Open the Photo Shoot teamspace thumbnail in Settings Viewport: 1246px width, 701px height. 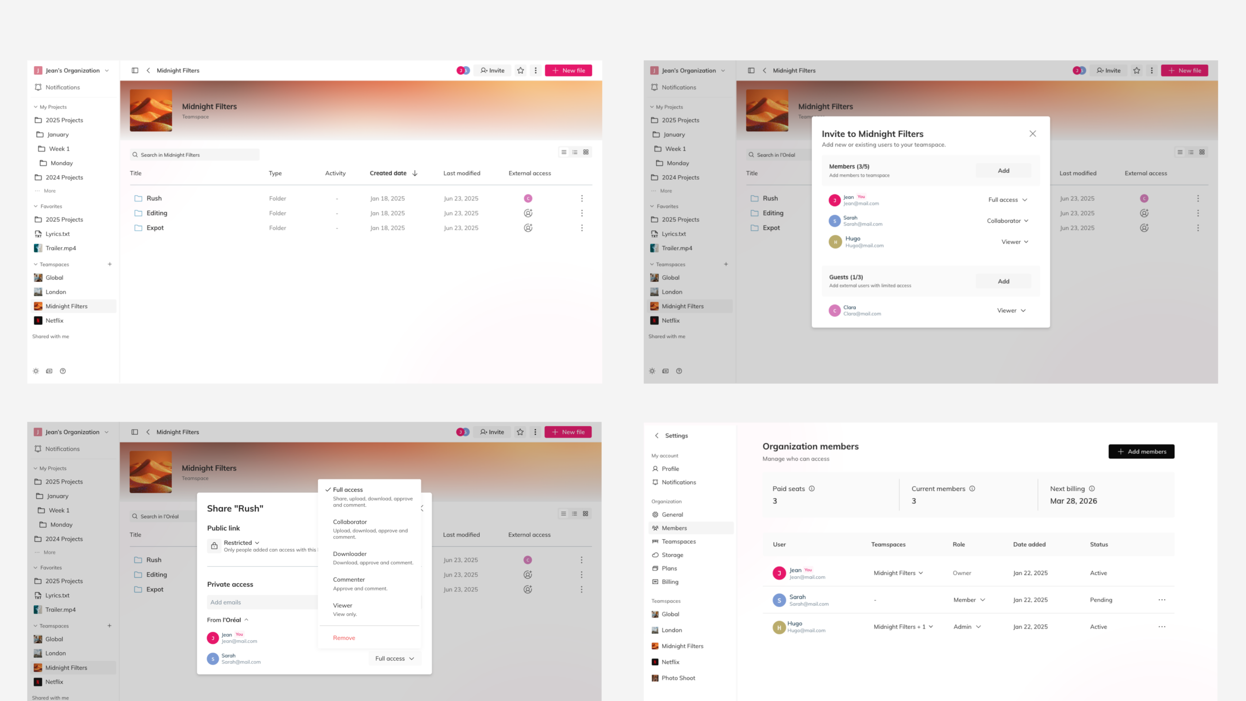(655, 678)
